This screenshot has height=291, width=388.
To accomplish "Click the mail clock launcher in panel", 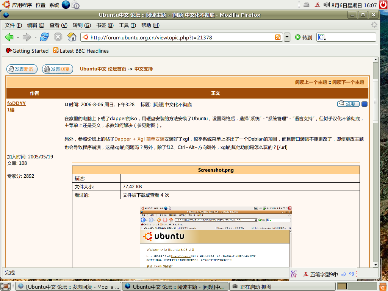I will tap(75, 5).
